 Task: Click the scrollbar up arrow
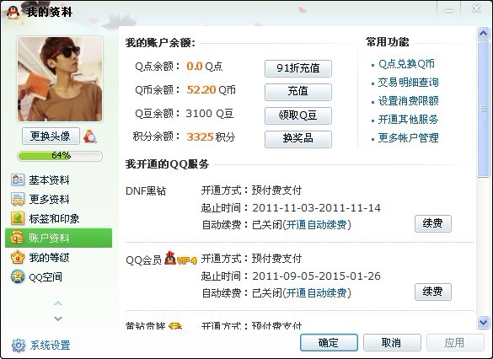pyautogui.click(x=483, y=34)
